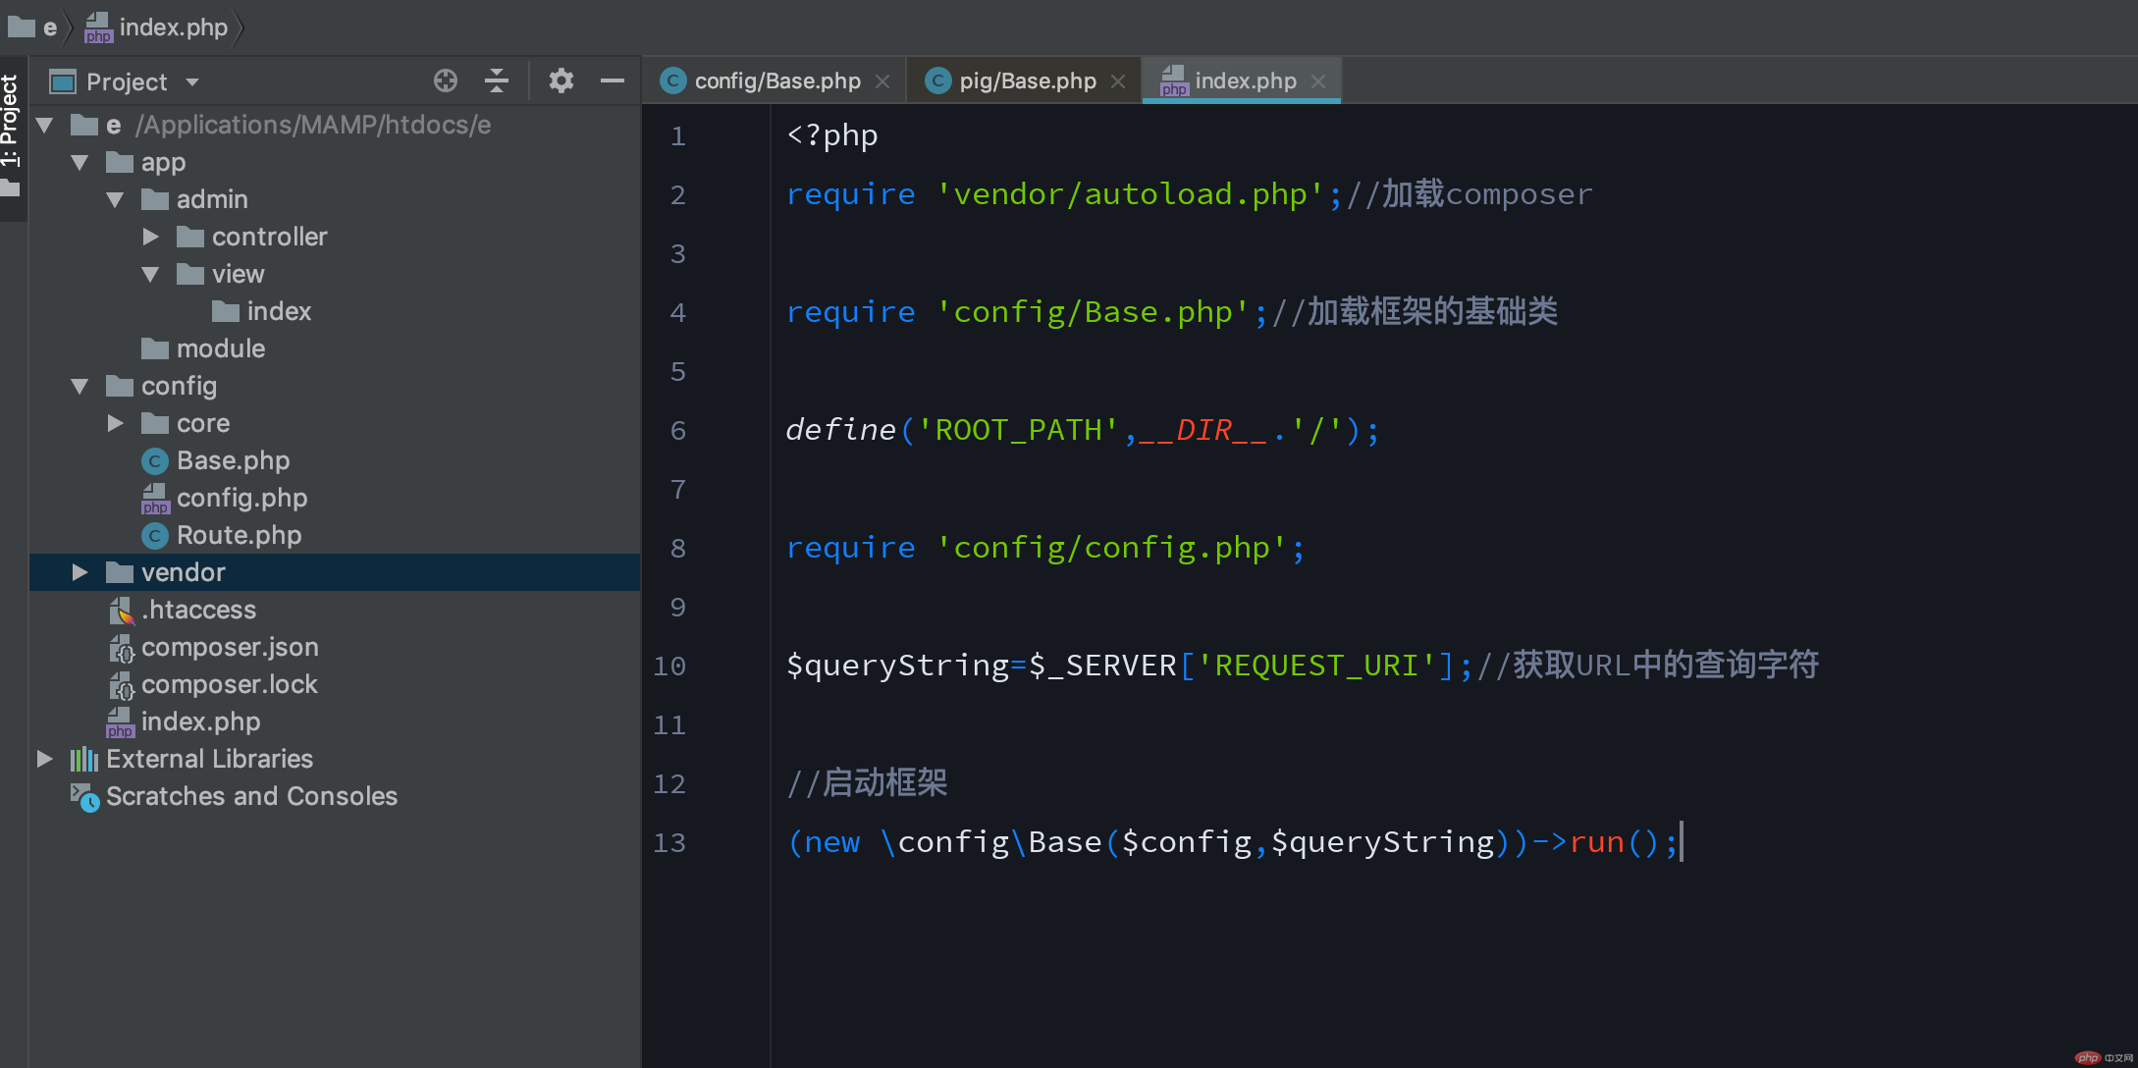The width and height of the screenshot is (2138, 1068).
Task: Click the config.php PHP file icon
Action: pos(156,499)
